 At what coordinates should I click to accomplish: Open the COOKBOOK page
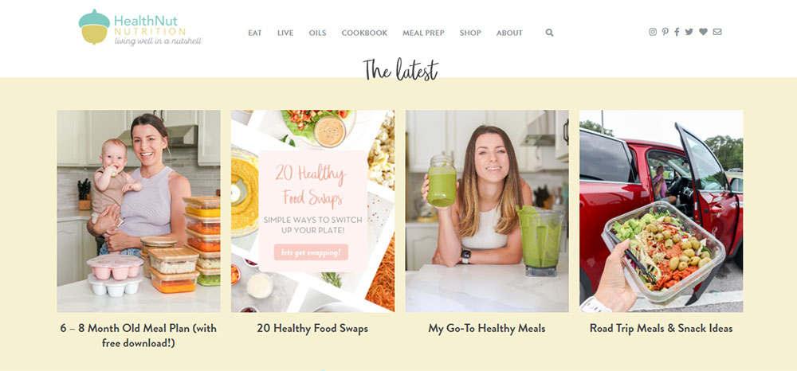(364, 33)
